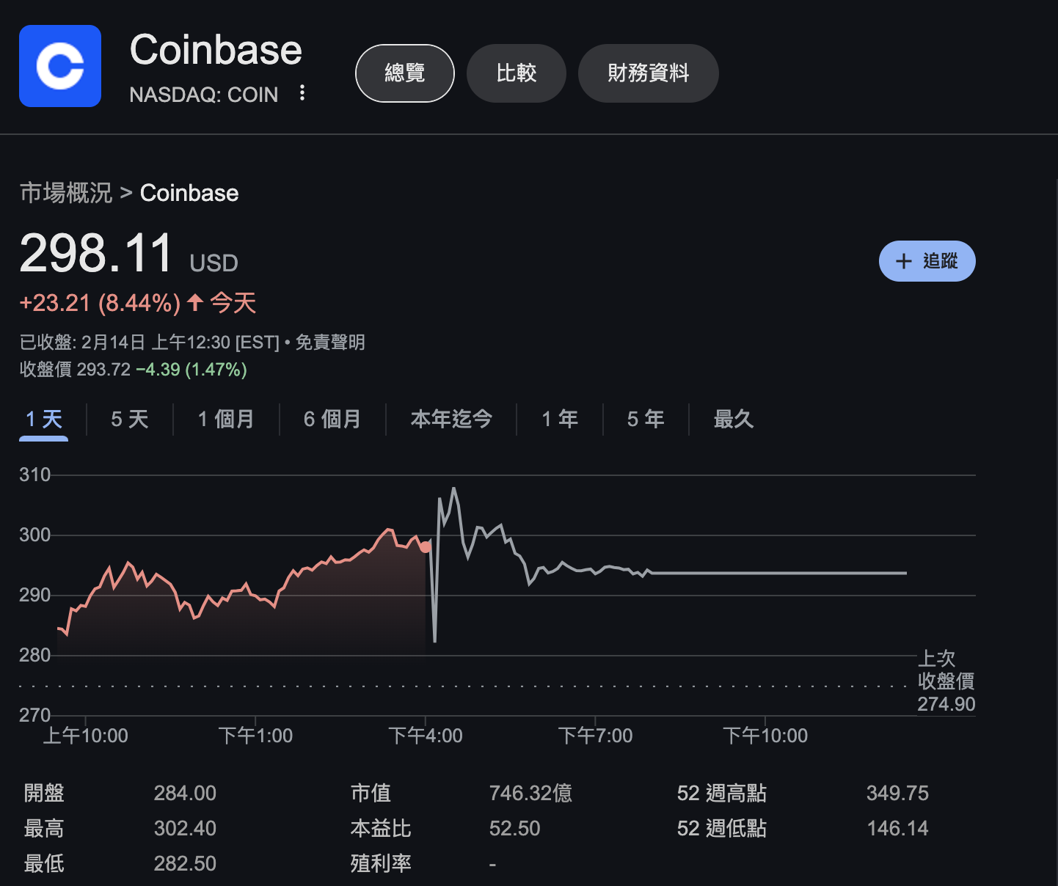Switch chart to 1 個月
The width and height of the screenshot is (1058, 886).
[x=226, y=420]
